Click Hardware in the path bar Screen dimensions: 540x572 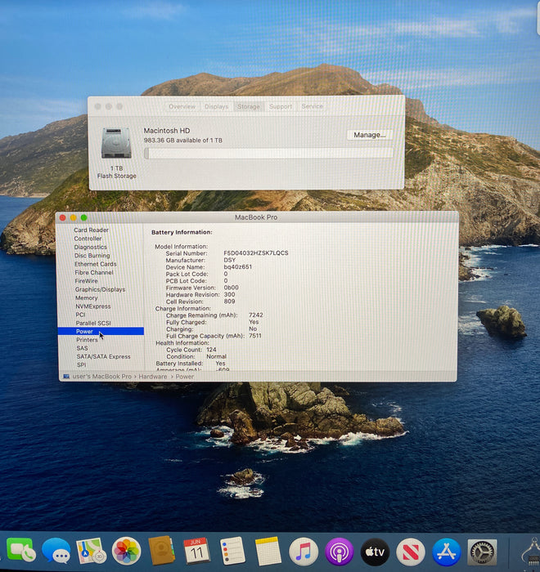click(x=153, y=377)
